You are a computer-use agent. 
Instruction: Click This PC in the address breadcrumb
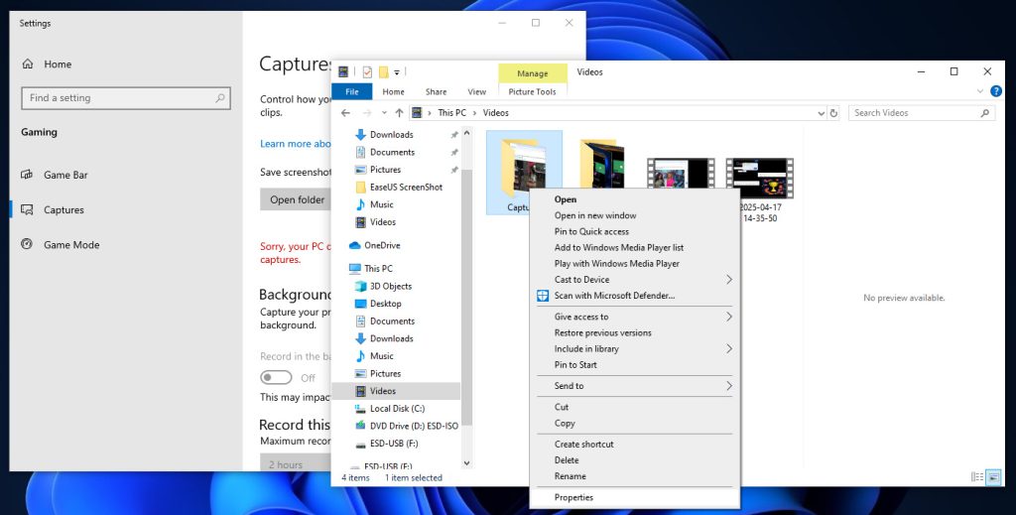coord(451,113)
